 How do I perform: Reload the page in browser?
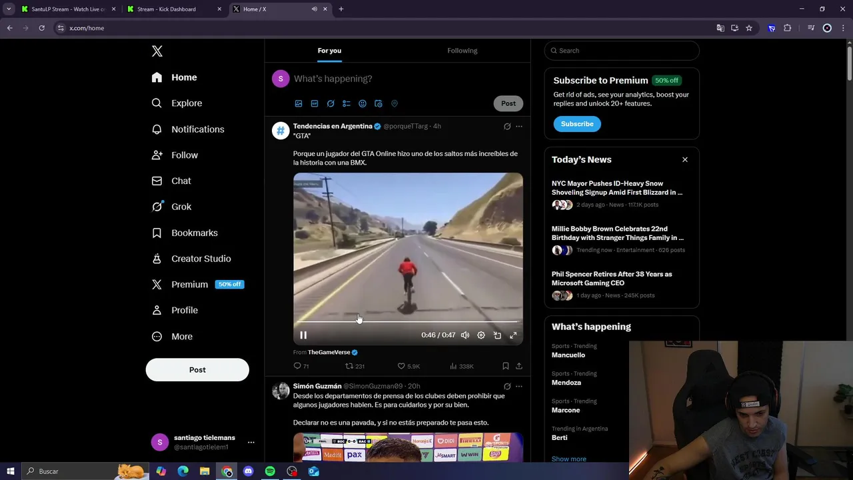pyautogui.click(x=41, y=28)
